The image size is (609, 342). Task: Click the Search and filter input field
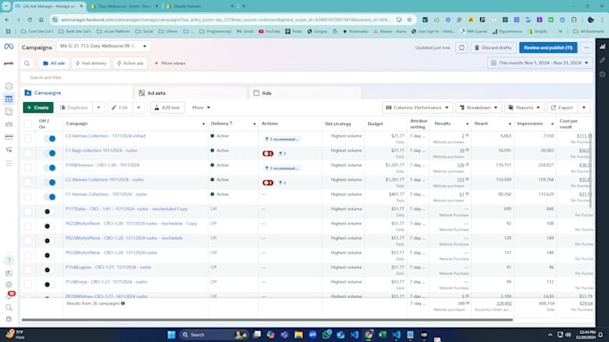(x=307, y=78)
